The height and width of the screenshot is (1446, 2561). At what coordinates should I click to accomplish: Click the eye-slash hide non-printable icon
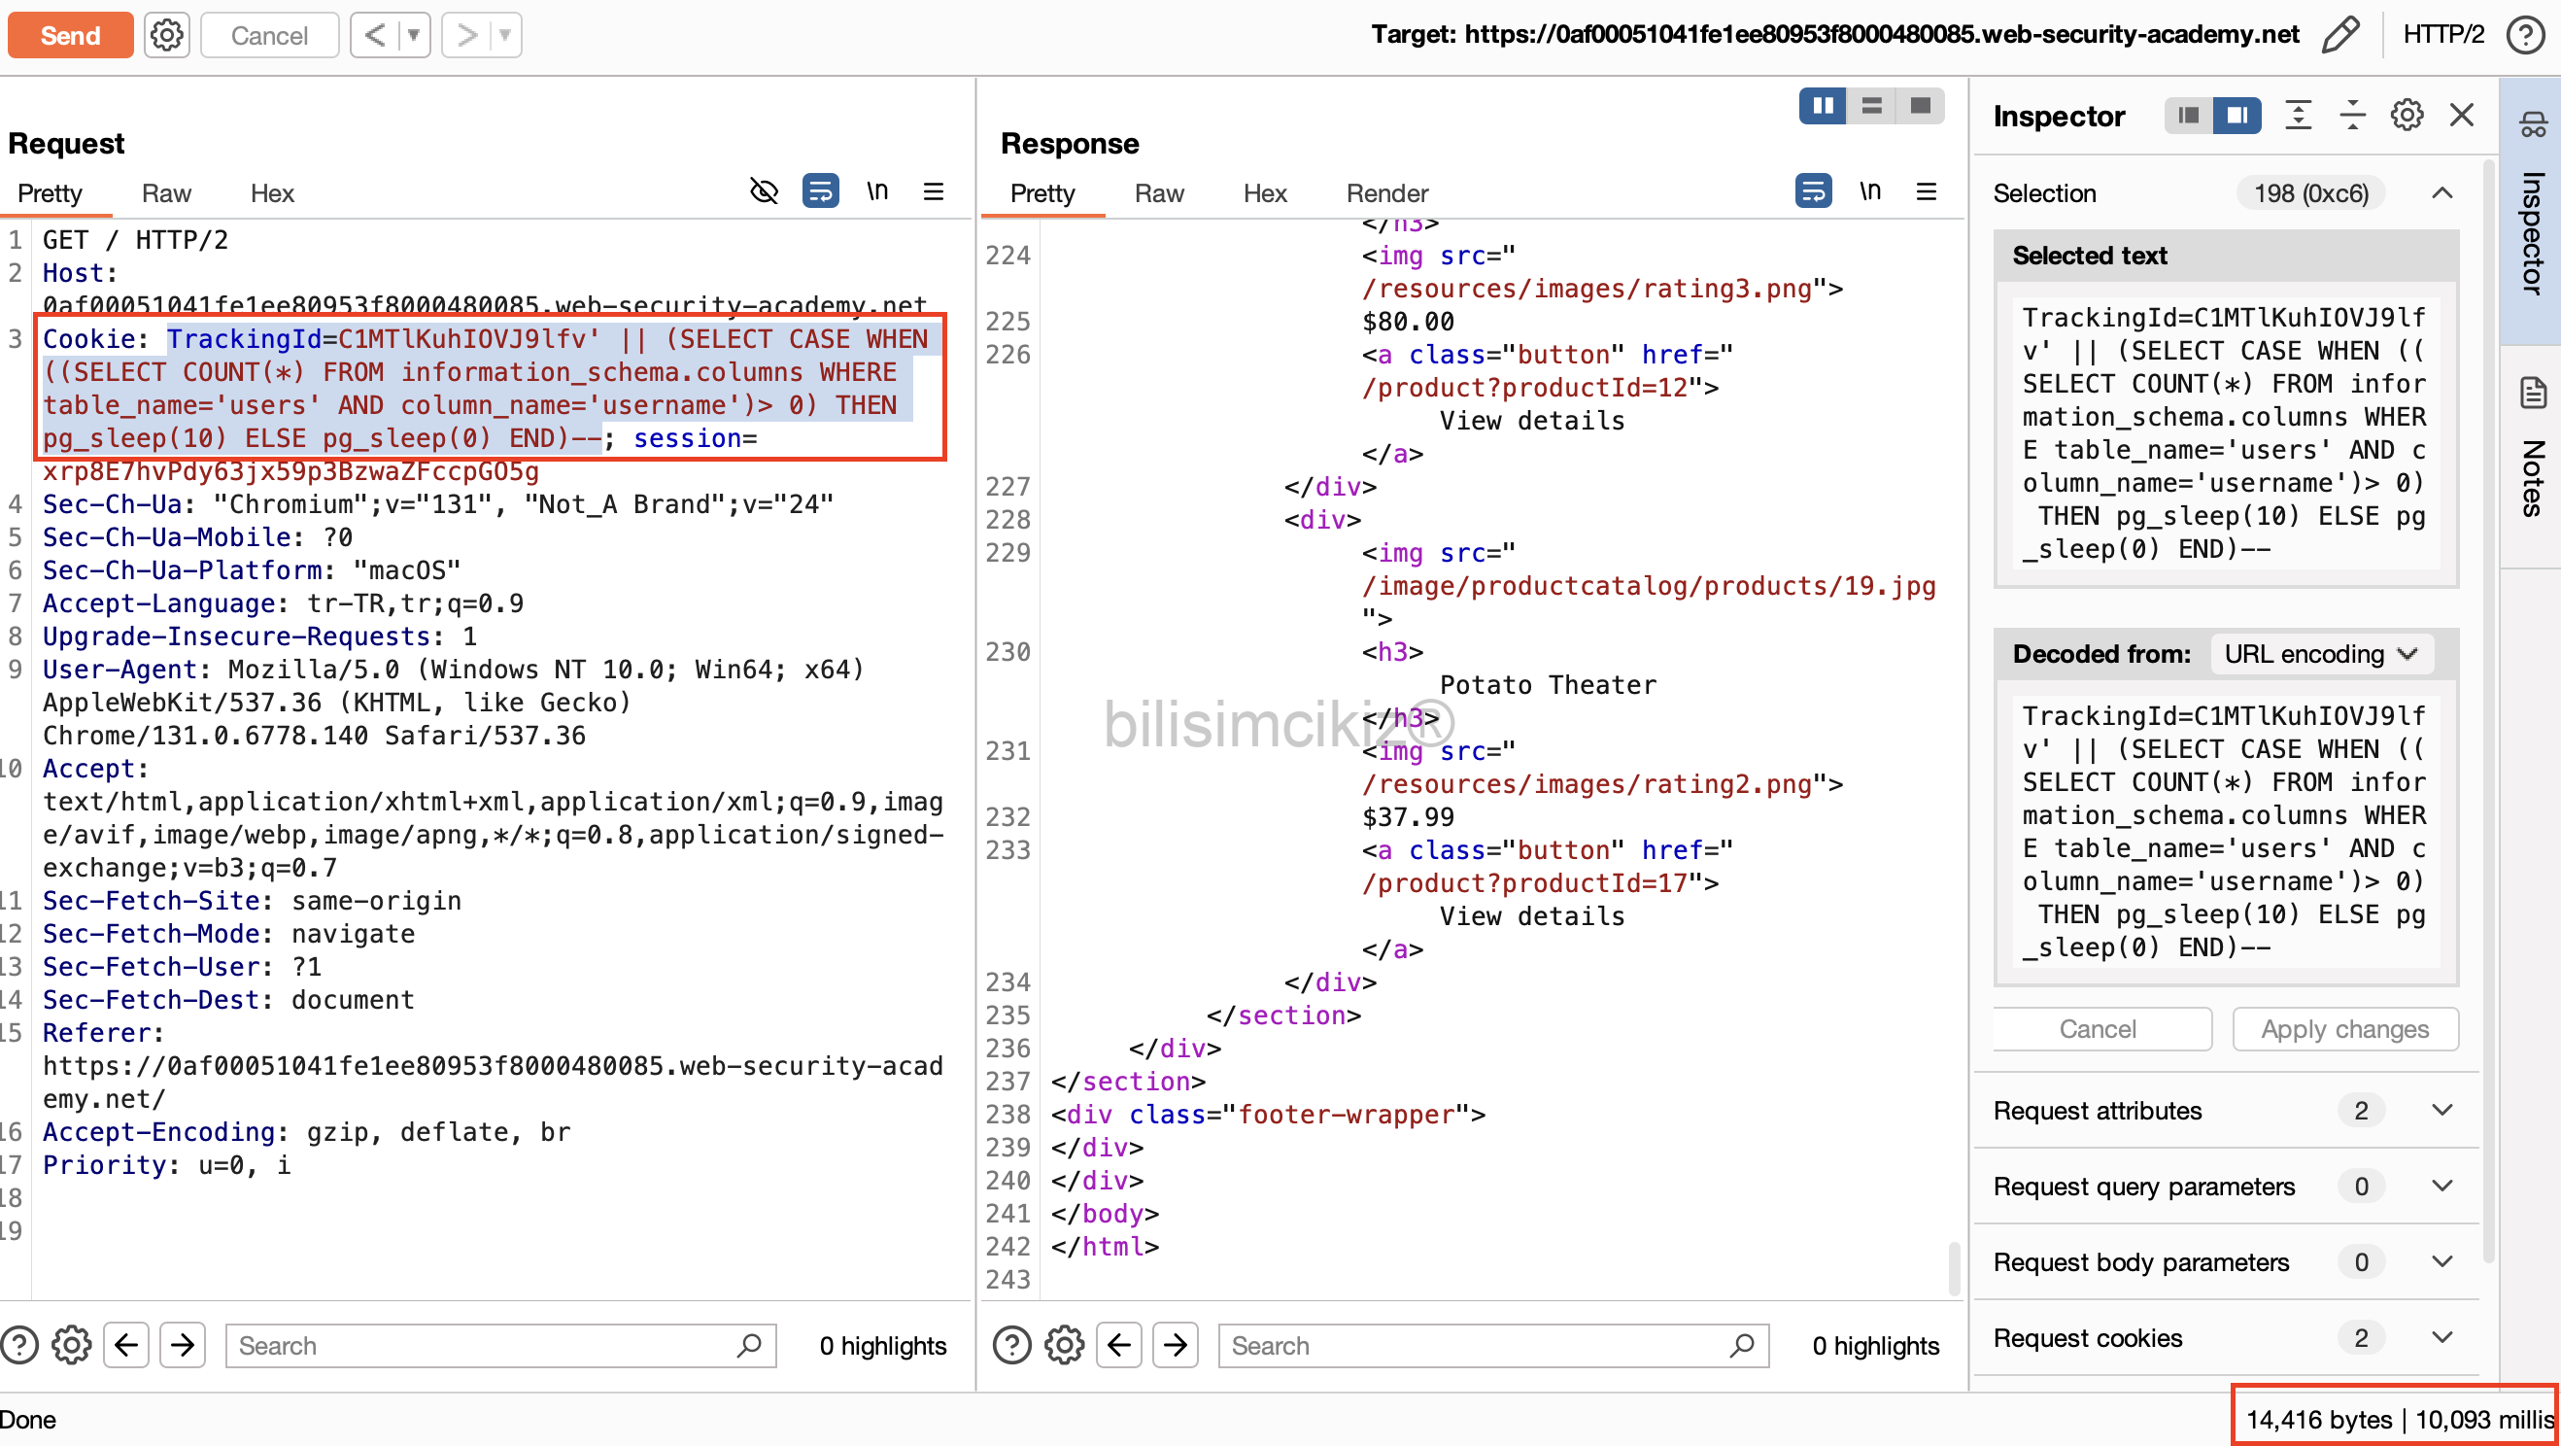coord(764,190)
